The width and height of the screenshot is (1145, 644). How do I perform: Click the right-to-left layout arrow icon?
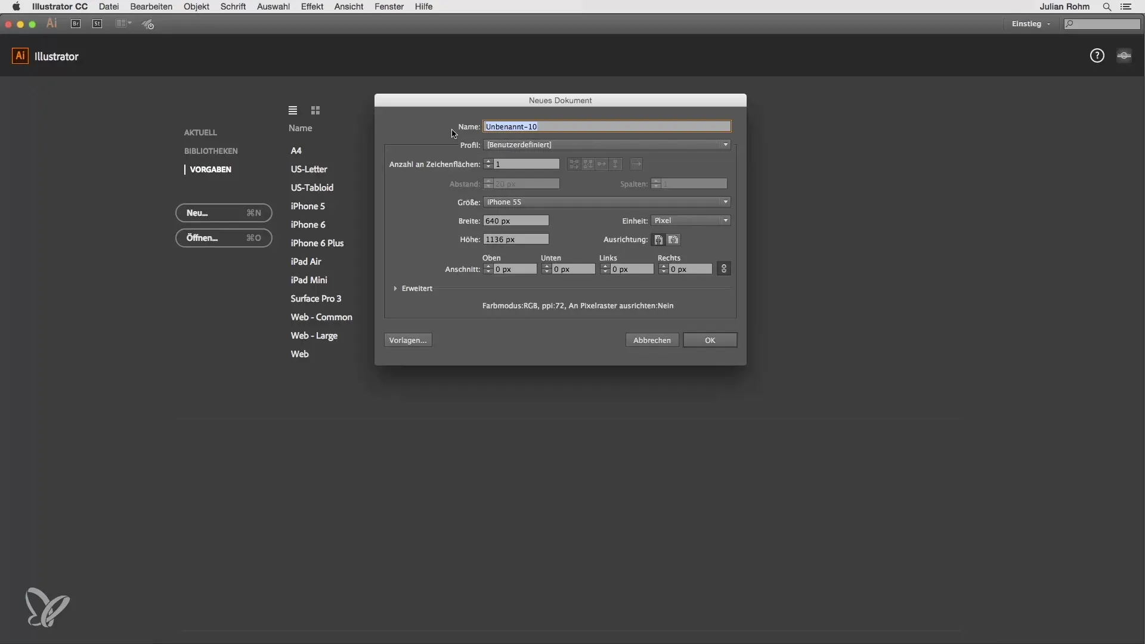point(636,164)
